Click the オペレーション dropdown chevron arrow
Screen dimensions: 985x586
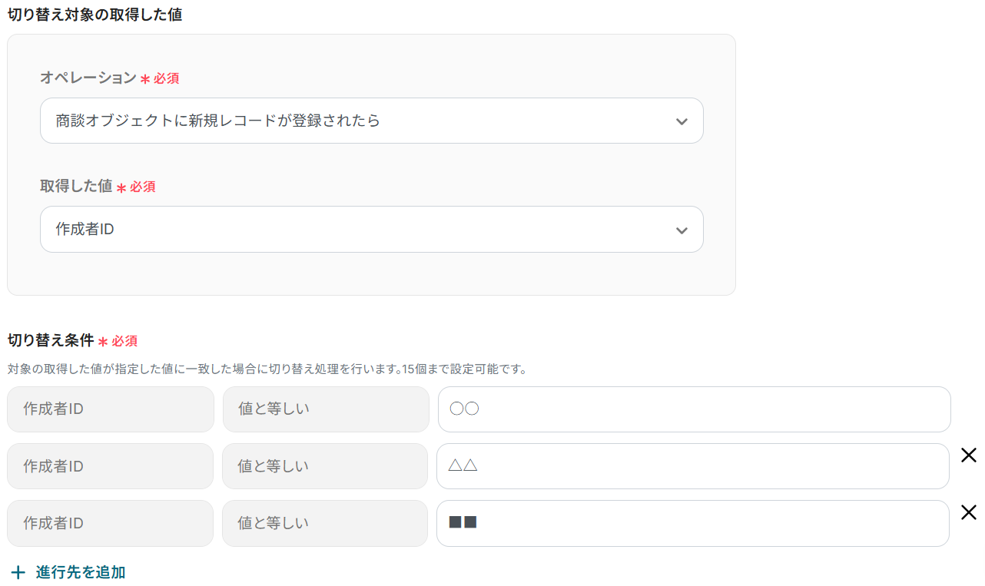pos(681,121)
